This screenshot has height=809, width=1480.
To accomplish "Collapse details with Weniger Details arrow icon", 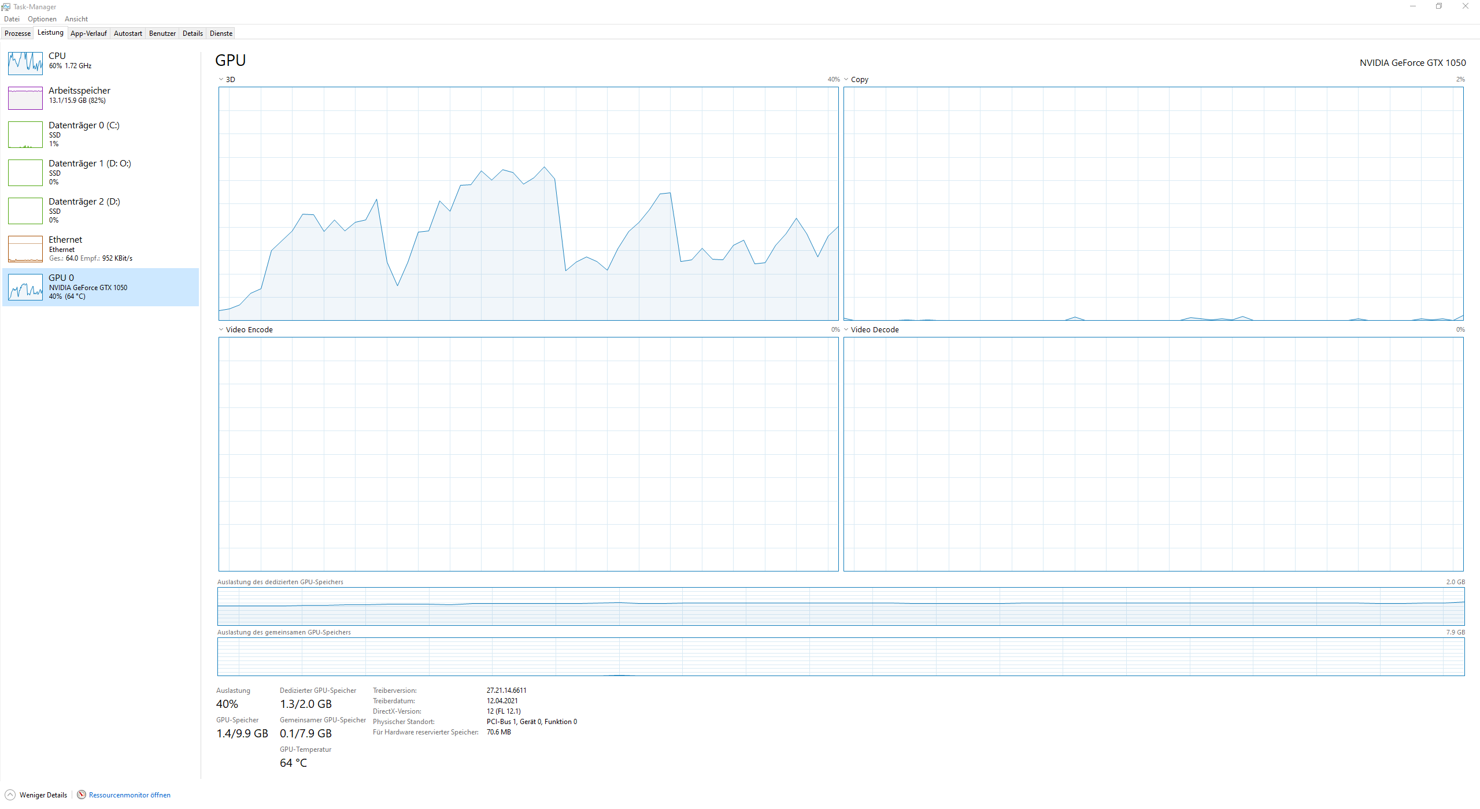I will (10, 795).
